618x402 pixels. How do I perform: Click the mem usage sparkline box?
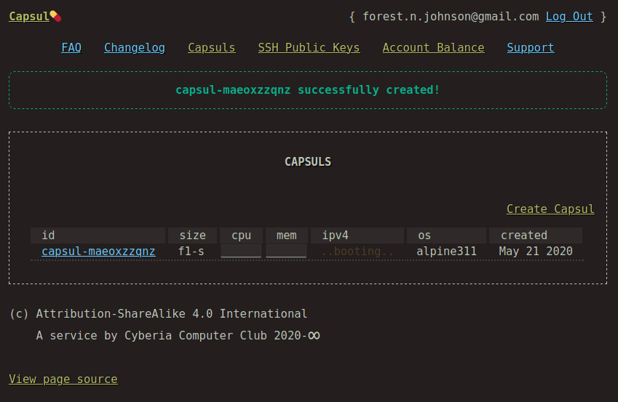pos(287,252)
